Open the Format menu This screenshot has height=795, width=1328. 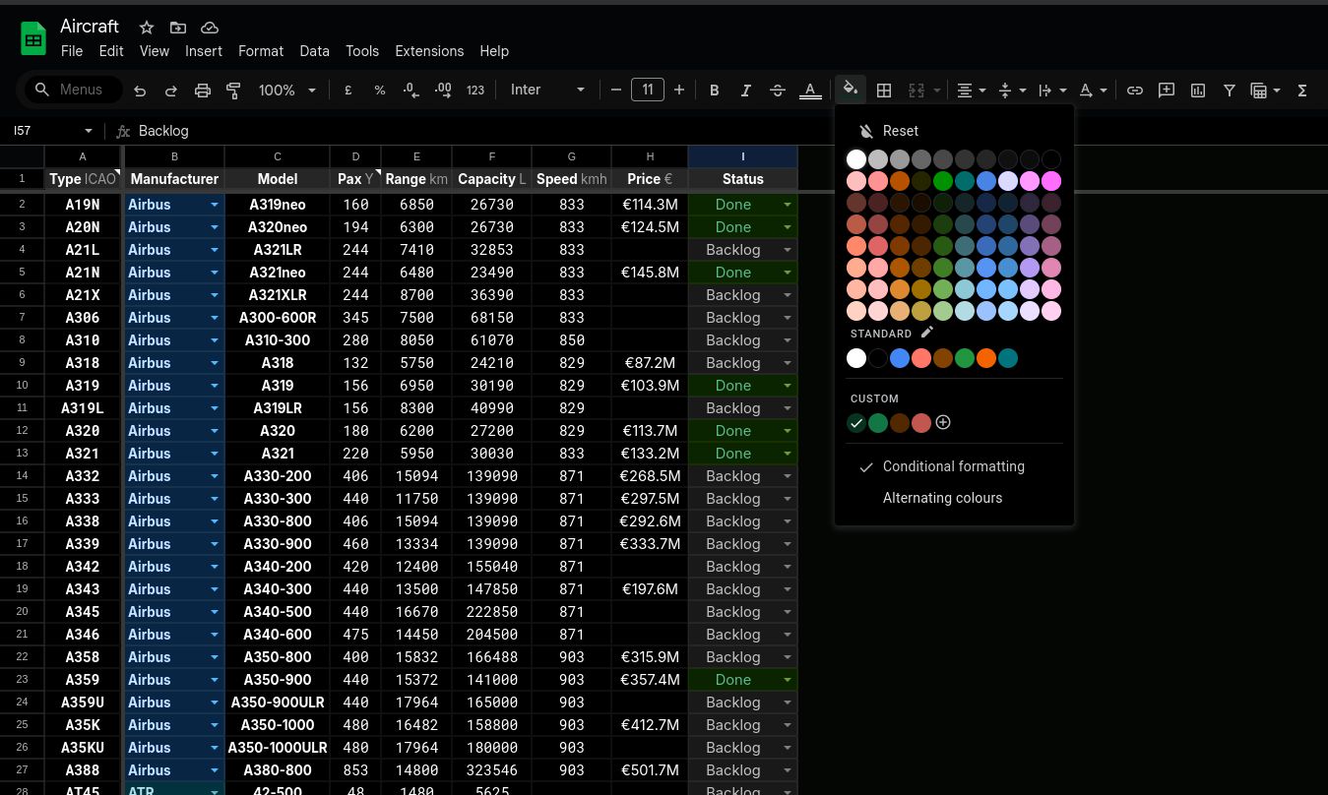(x=261, y=51)
